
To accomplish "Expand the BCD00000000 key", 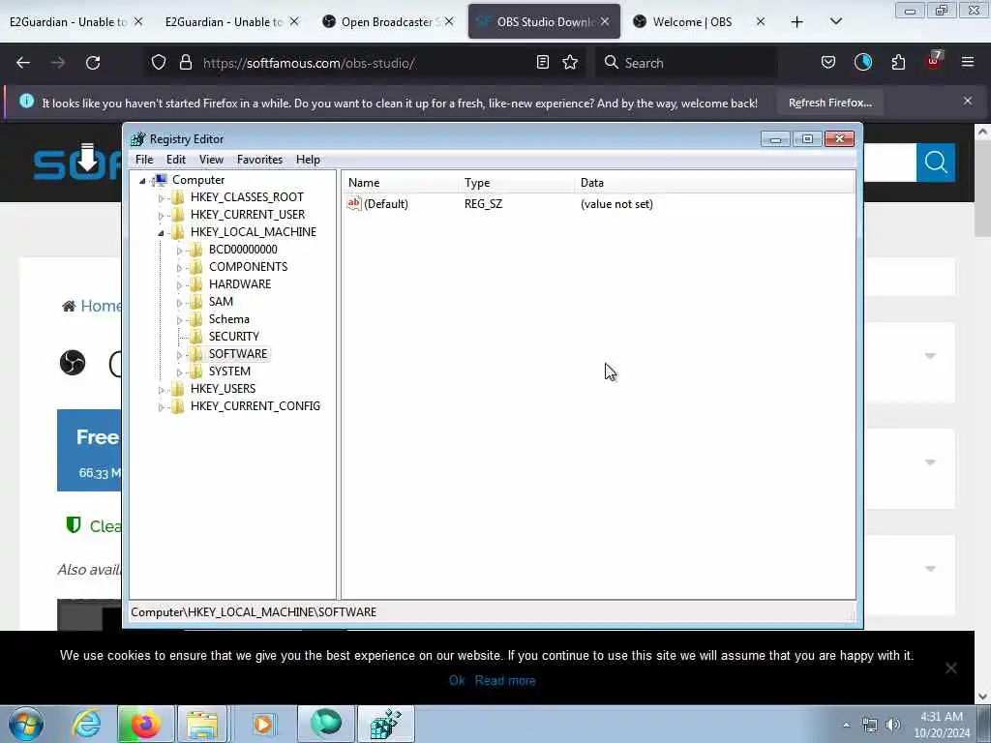I will [x=179, y=251].
